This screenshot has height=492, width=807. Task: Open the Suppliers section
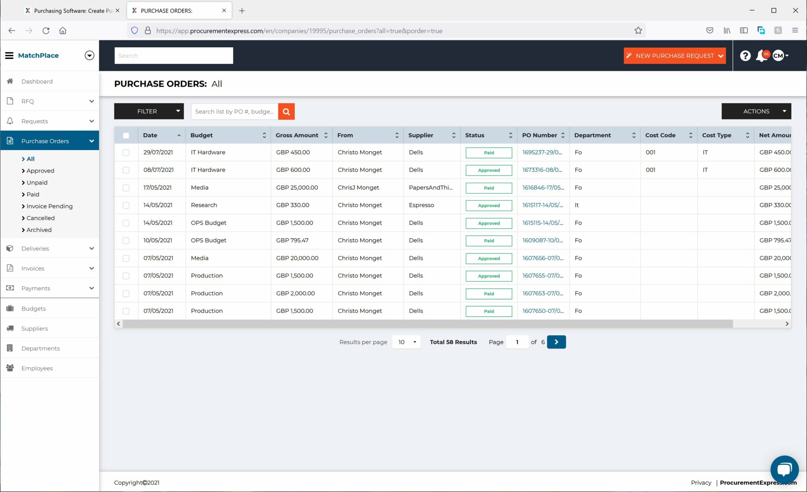34,328
